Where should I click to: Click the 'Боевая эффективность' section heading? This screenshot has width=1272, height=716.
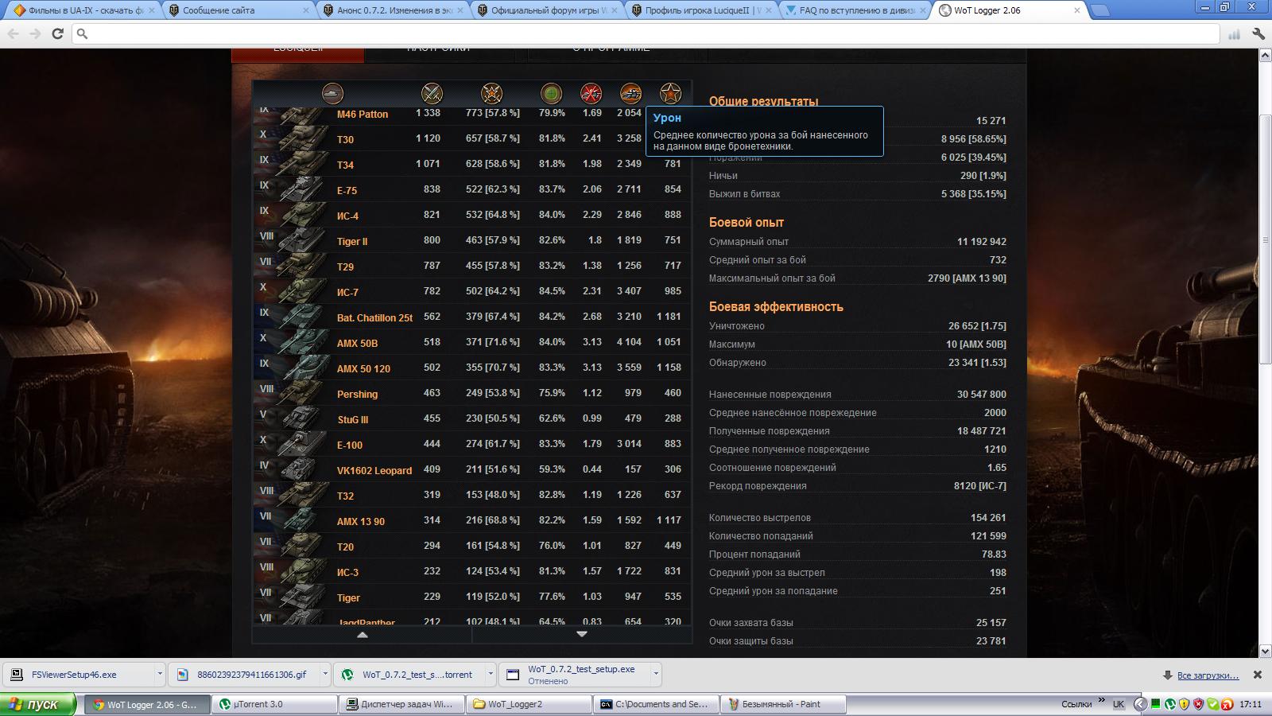[x=776, y=307]
